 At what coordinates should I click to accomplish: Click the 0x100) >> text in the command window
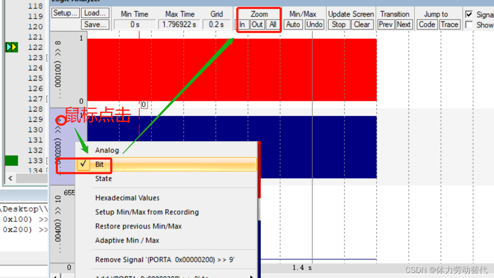pyautogui.click(x=25, y=219)
